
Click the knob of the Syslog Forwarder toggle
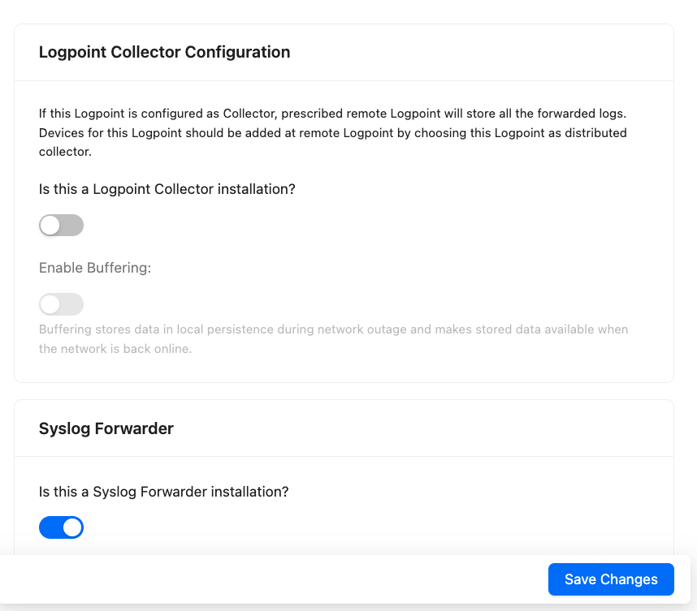coord(71,527)
